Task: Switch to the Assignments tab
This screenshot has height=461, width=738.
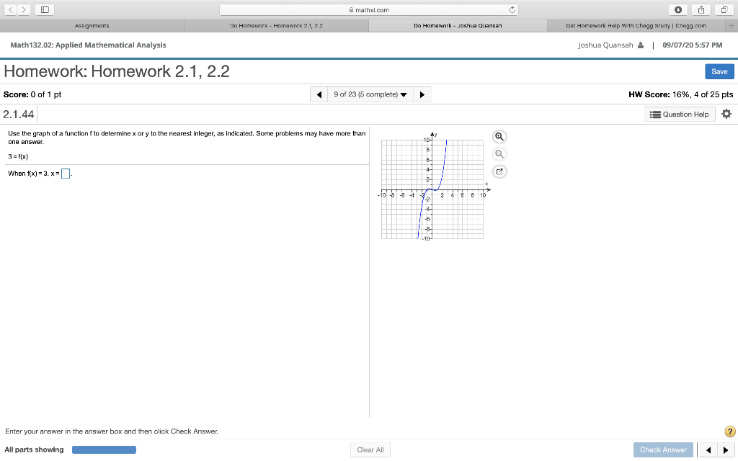Action: point(92,25)
